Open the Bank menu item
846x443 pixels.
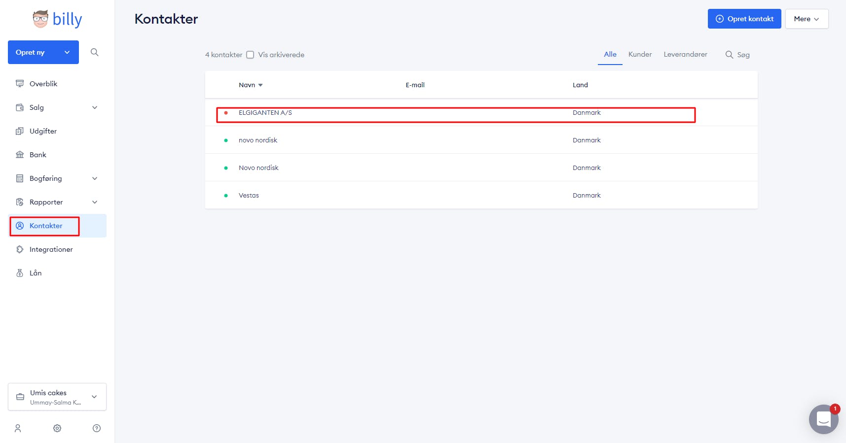(x=57, y=155)
